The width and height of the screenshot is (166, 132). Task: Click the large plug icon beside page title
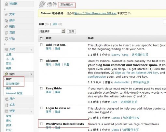(42, 4)
